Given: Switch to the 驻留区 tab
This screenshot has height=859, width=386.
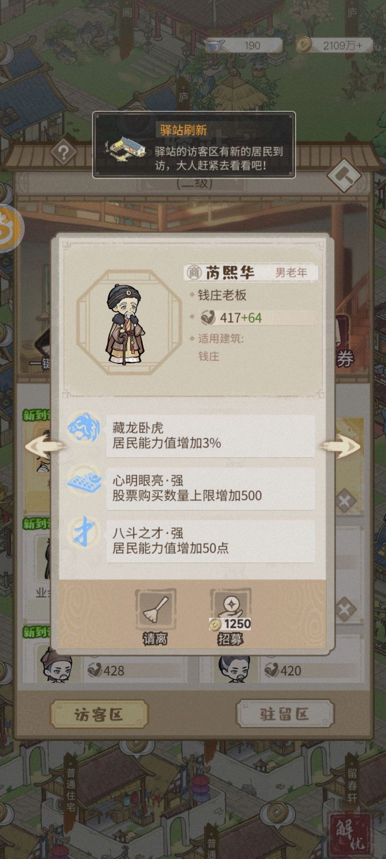Looking at the screenshot, I should 285,715.
